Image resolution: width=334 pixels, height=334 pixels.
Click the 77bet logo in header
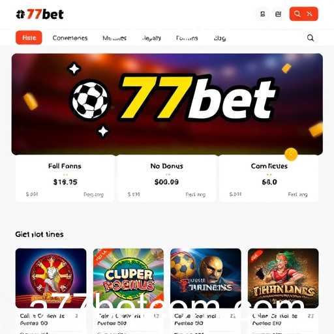pos(40,14)
